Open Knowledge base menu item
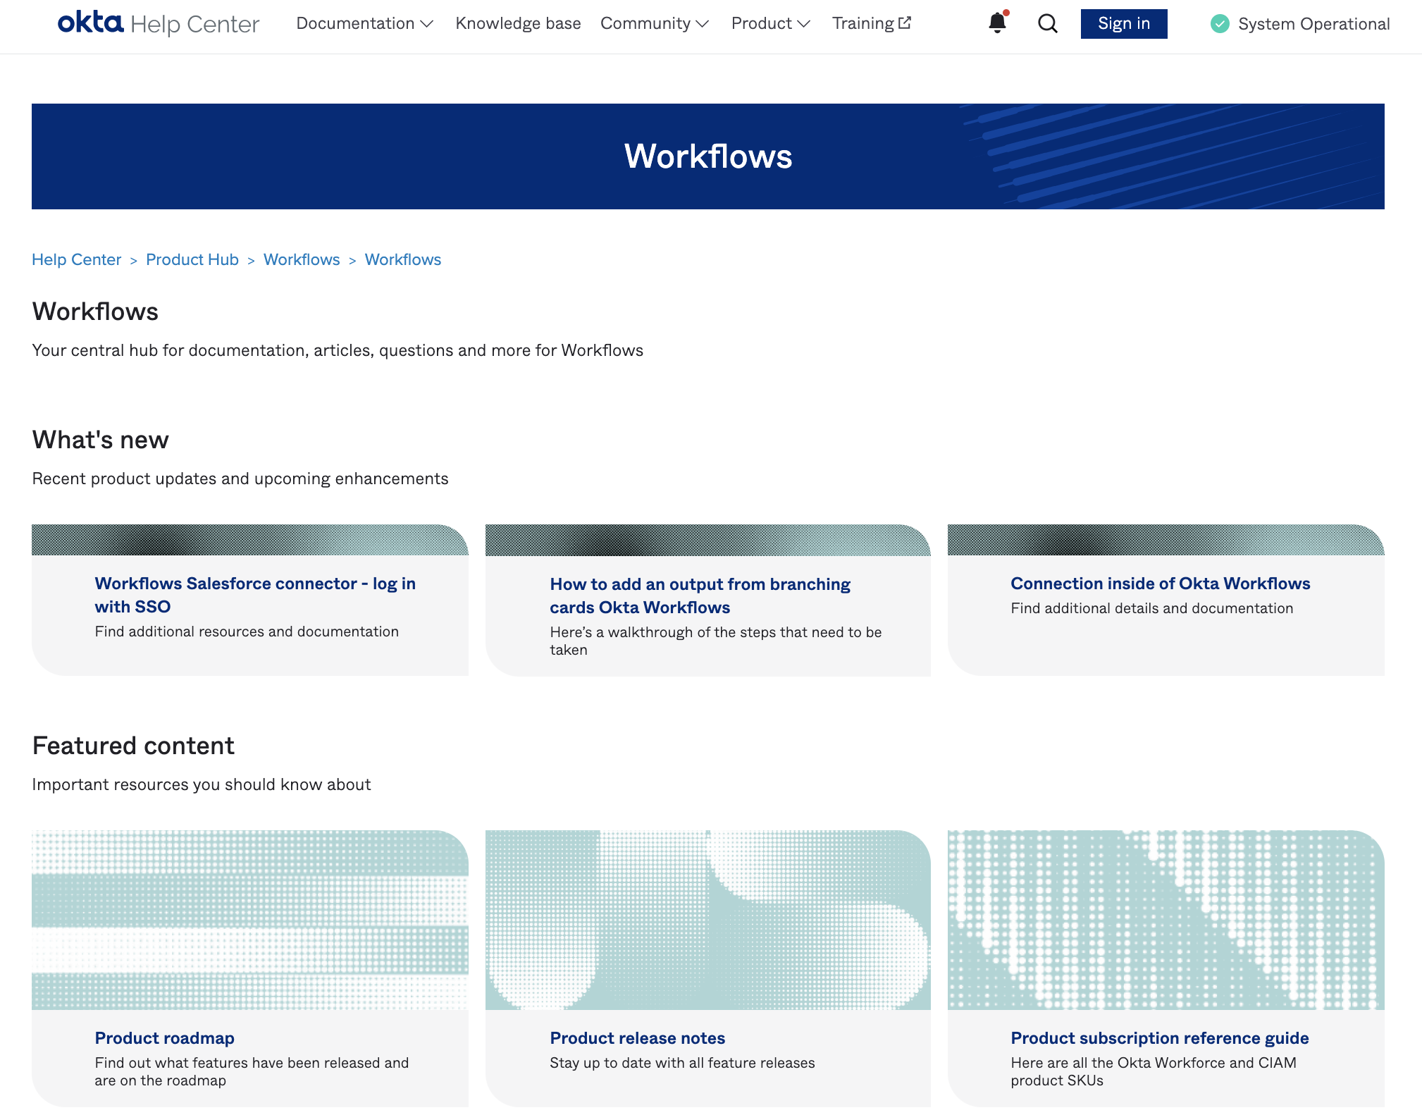1422x1115 pixels. (x=518, y=23)
